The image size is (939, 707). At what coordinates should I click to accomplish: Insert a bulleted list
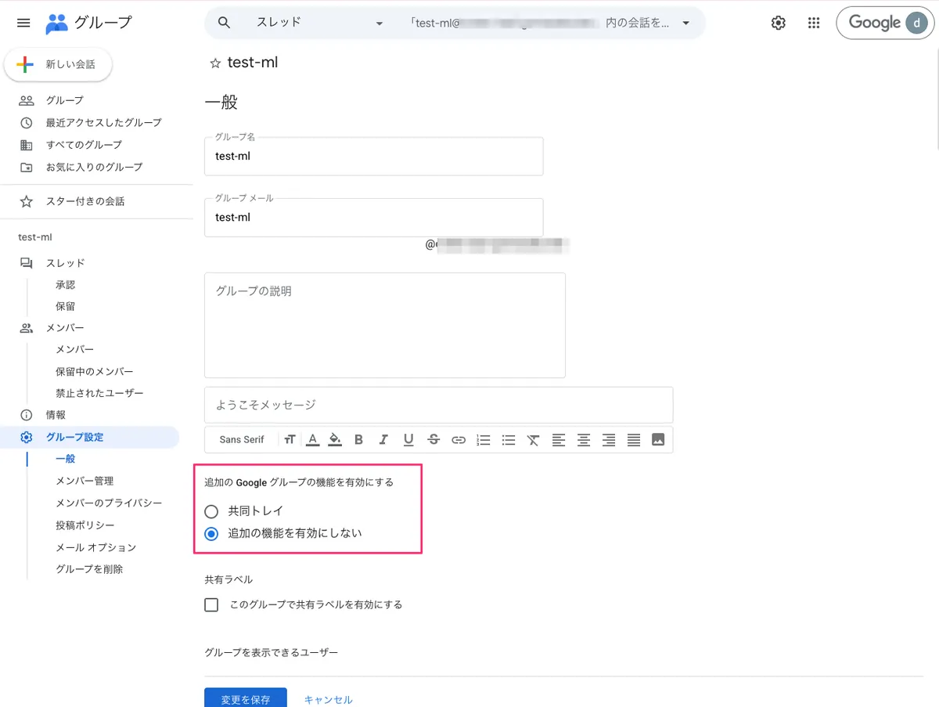tap(509, 440)
